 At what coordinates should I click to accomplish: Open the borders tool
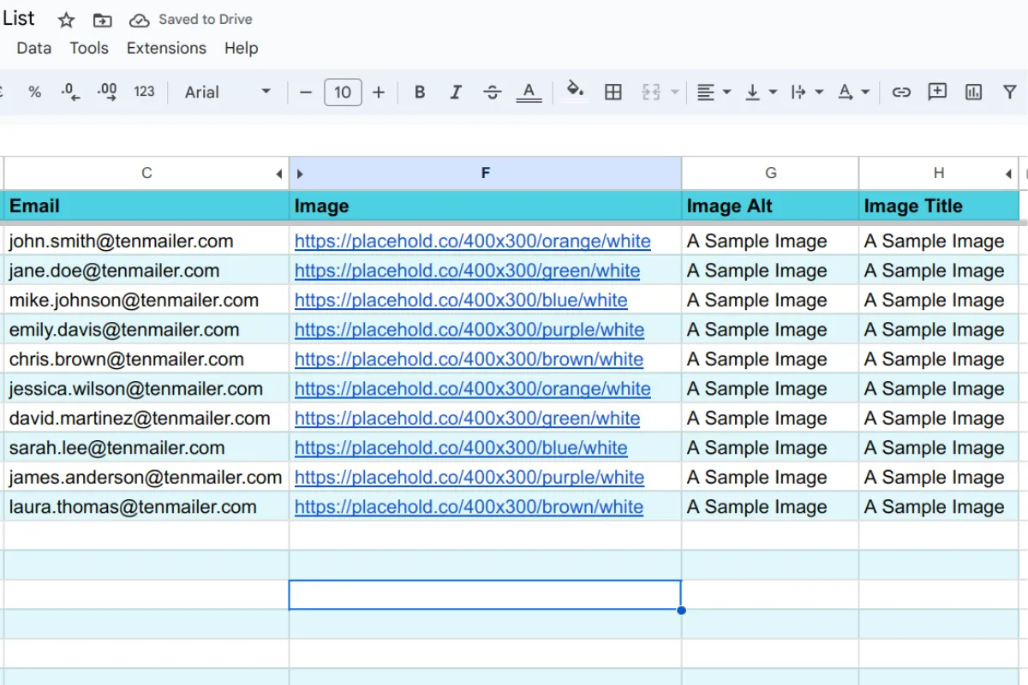(613, 92)
